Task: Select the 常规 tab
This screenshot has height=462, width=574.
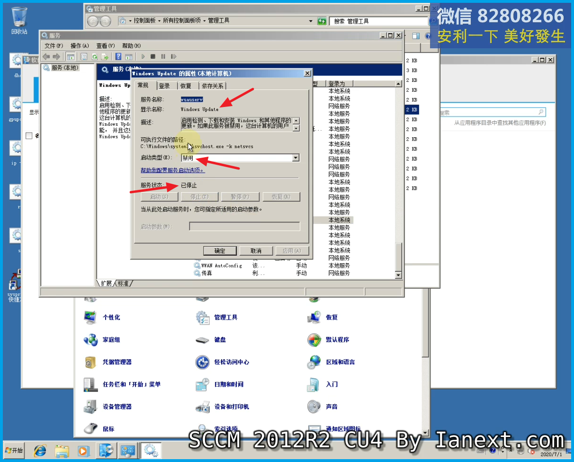Action: point(143,85)
